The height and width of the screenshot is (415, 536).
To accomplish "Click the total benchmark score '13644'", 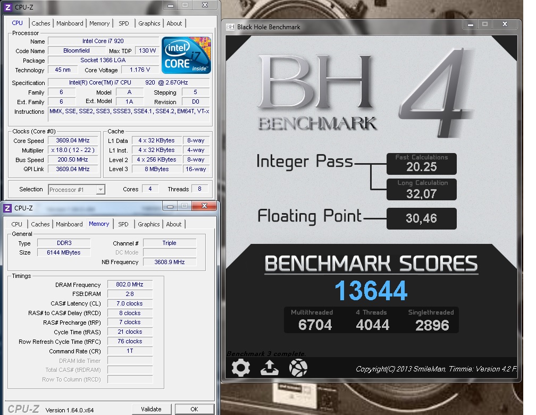I will point(371,291).
